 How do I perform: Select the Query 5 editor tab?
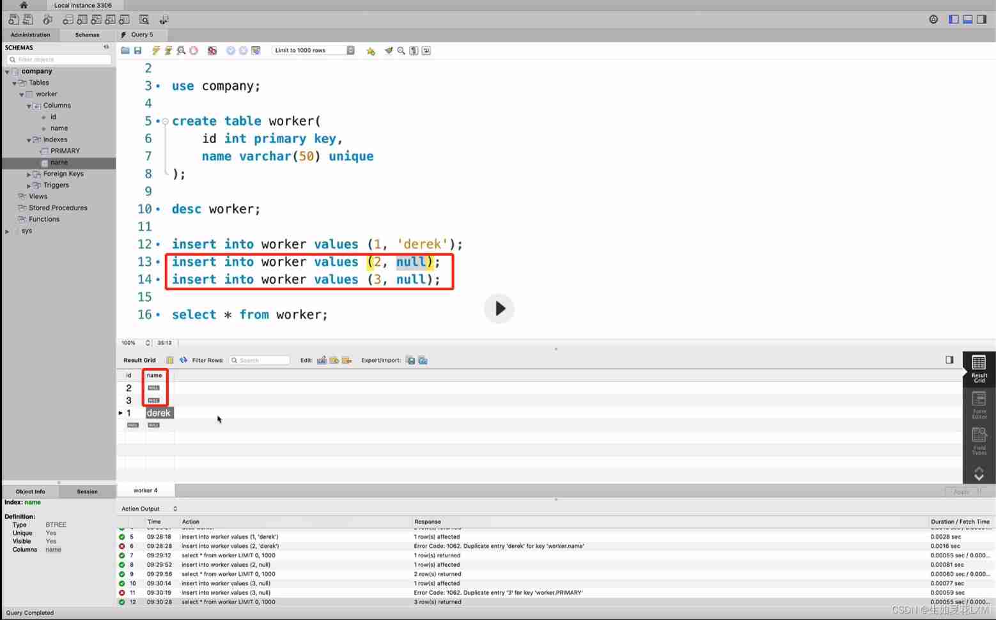tap(142, 35)
